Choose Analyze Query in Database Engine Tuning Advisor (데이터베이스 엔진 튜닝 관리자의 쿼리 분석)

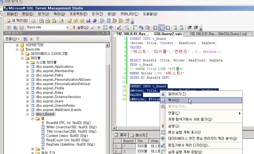[201, 139]
